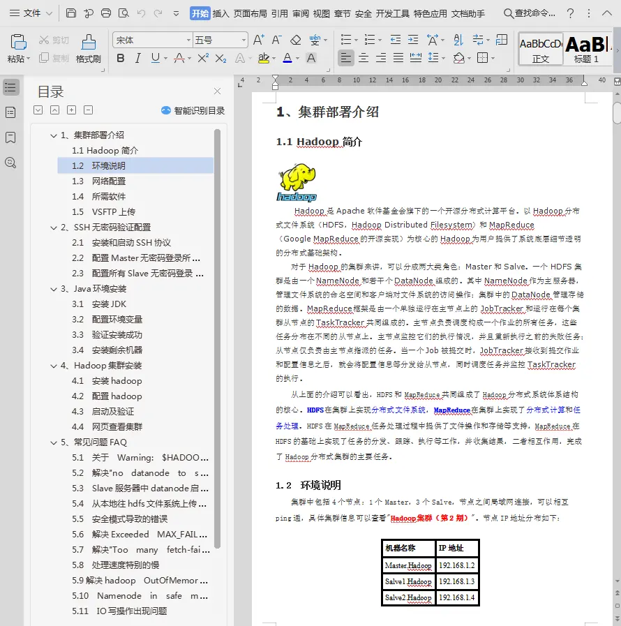
Task: Jump to '4.2 配置 hadoop' in outline
Action: pos(117,396)
